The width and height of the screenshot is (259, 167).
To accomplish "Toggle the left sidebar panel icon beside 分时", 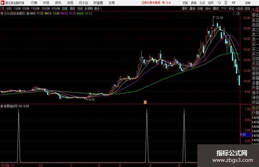I will [2, 9].
